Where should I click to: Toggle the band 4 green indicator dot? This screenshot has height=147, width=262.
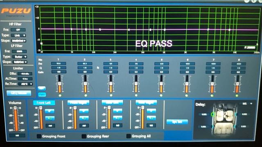(136, 96)
